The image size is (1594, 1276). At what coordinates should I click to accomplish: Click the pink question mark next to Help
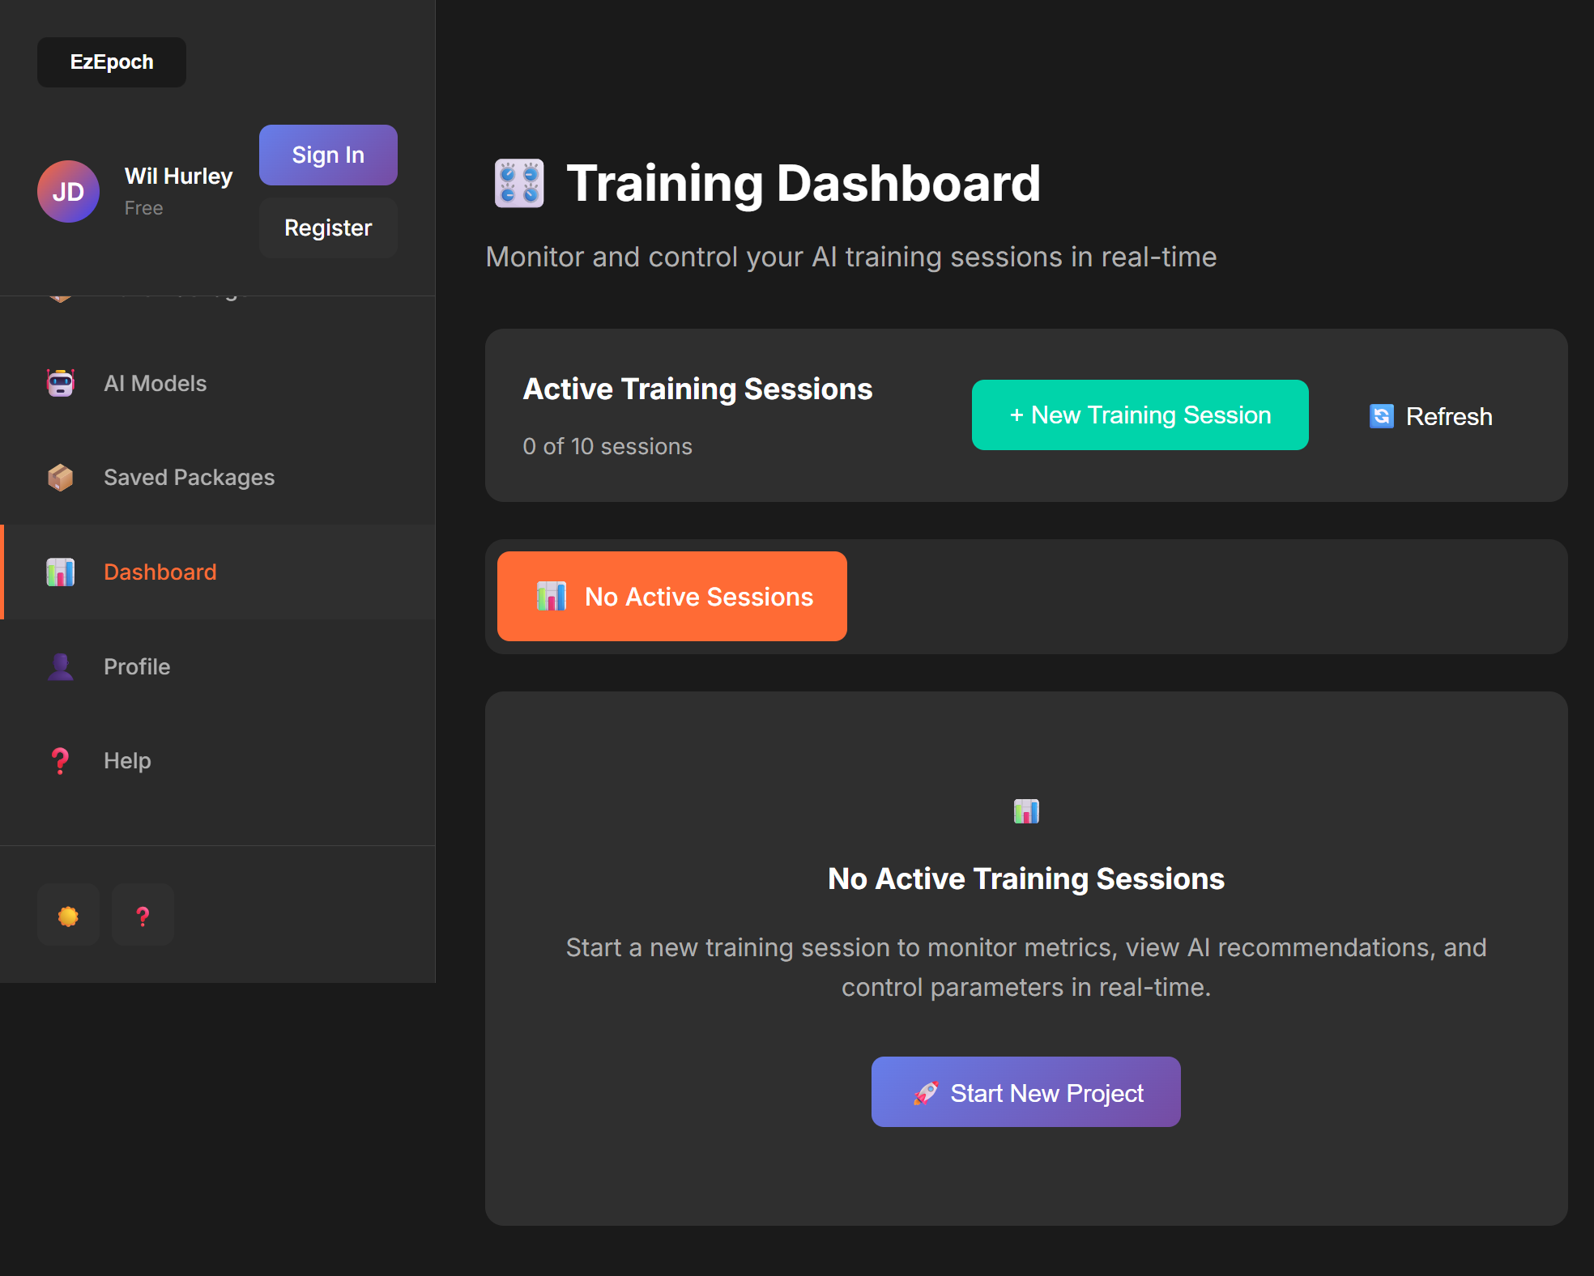(60, 760)
